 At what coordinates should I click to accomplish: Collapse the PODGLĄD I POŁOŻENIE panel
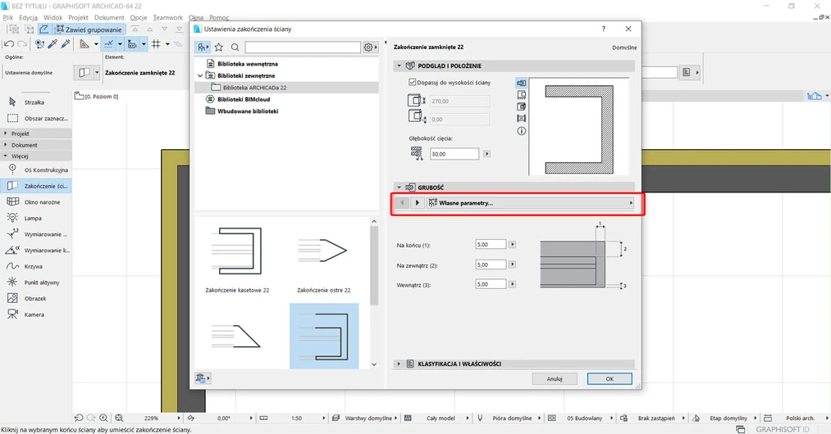pos(399,66)
